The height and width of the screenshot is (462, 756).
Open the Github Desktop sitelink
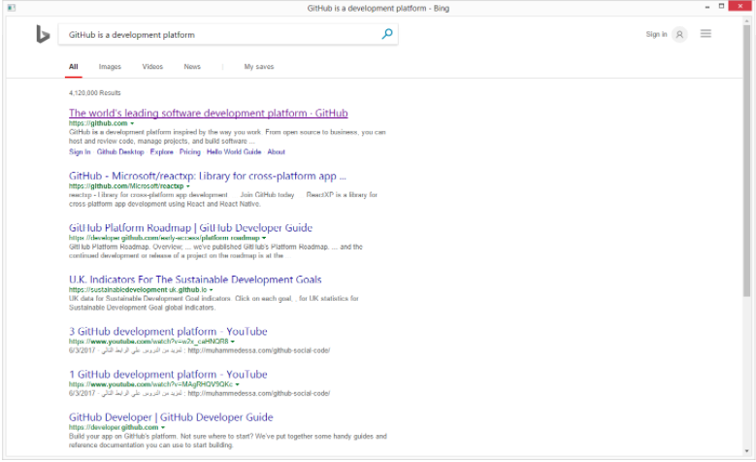pos(120,152)
